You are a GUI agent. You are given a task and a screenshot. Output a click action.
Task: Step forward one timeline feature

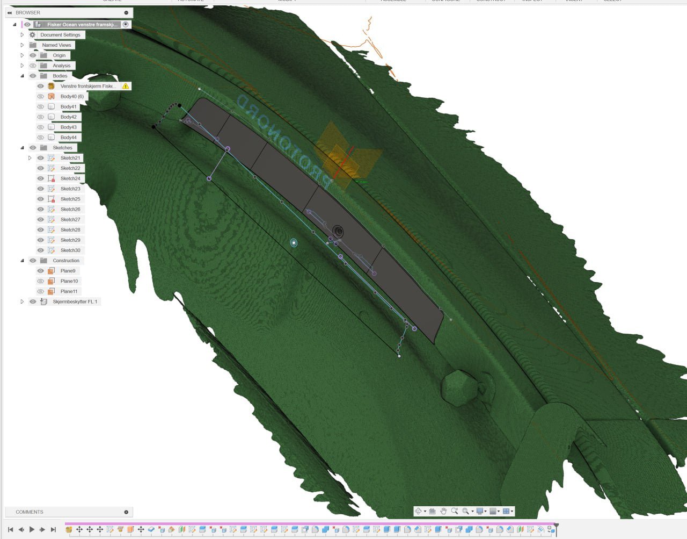(x=42, y=529)
